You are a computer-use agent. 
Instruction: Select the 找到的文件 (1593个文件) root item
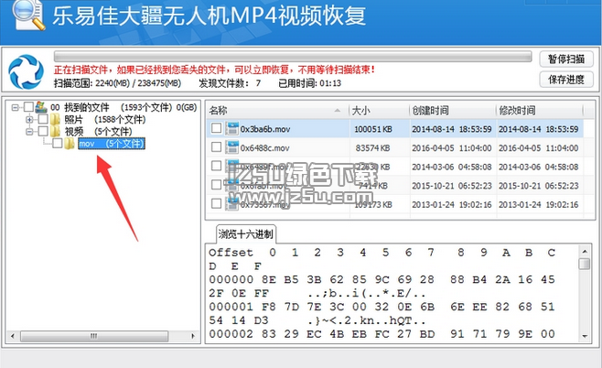tap(124, 107)
